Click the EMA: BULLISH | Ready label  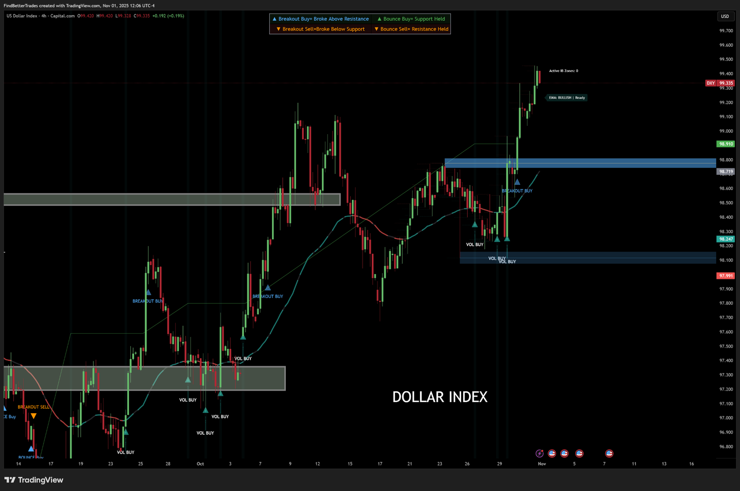click(567, 98)
